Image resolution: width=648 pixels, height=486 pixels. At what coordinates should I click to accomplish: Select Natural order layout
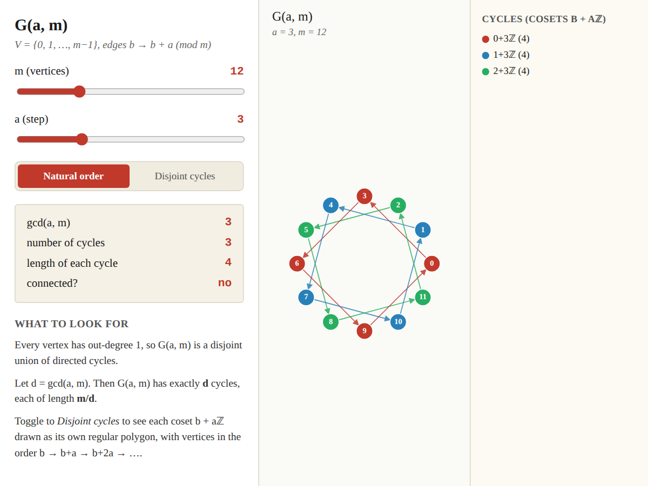tap(73, 176)
